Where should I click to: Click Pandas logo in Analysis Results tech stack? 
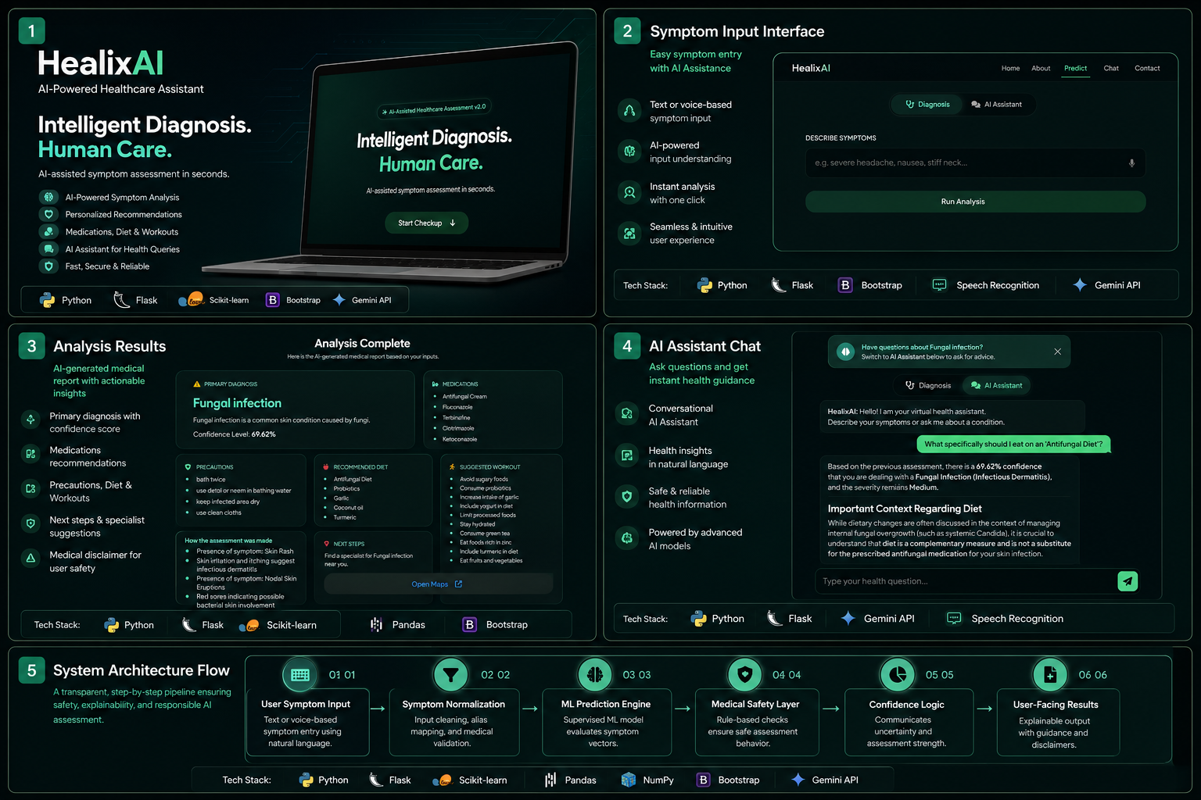(x=376, y=624)
